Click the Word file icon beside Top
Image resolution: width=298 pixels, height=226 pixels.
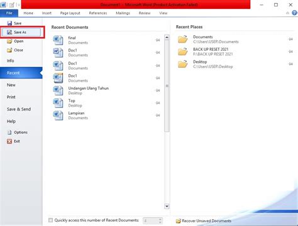[58, 103]
